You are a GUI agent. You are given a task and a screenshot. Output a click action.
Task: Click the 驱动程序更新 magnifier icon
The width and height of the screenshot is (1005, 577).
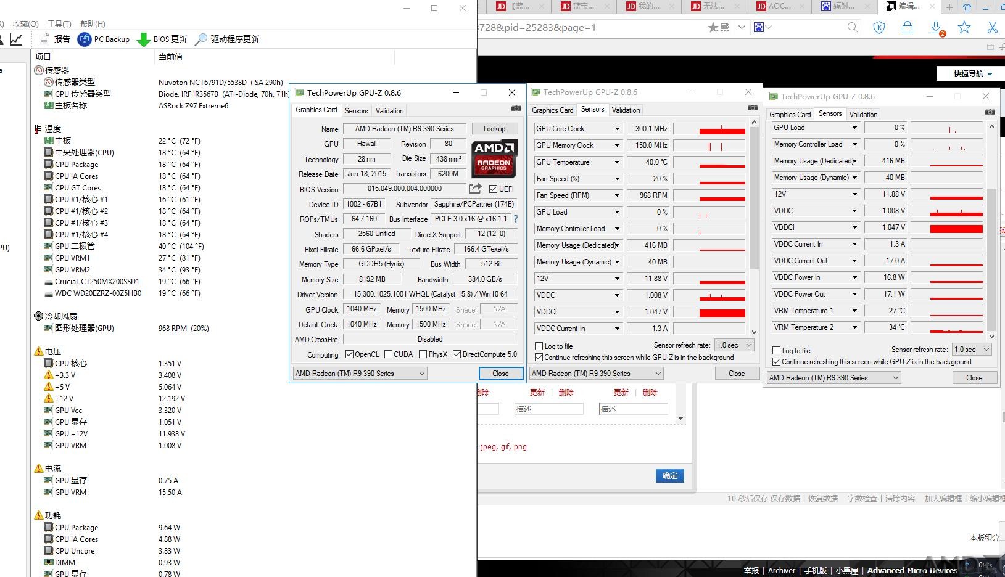pyautogui.click(x=201, y=39)
